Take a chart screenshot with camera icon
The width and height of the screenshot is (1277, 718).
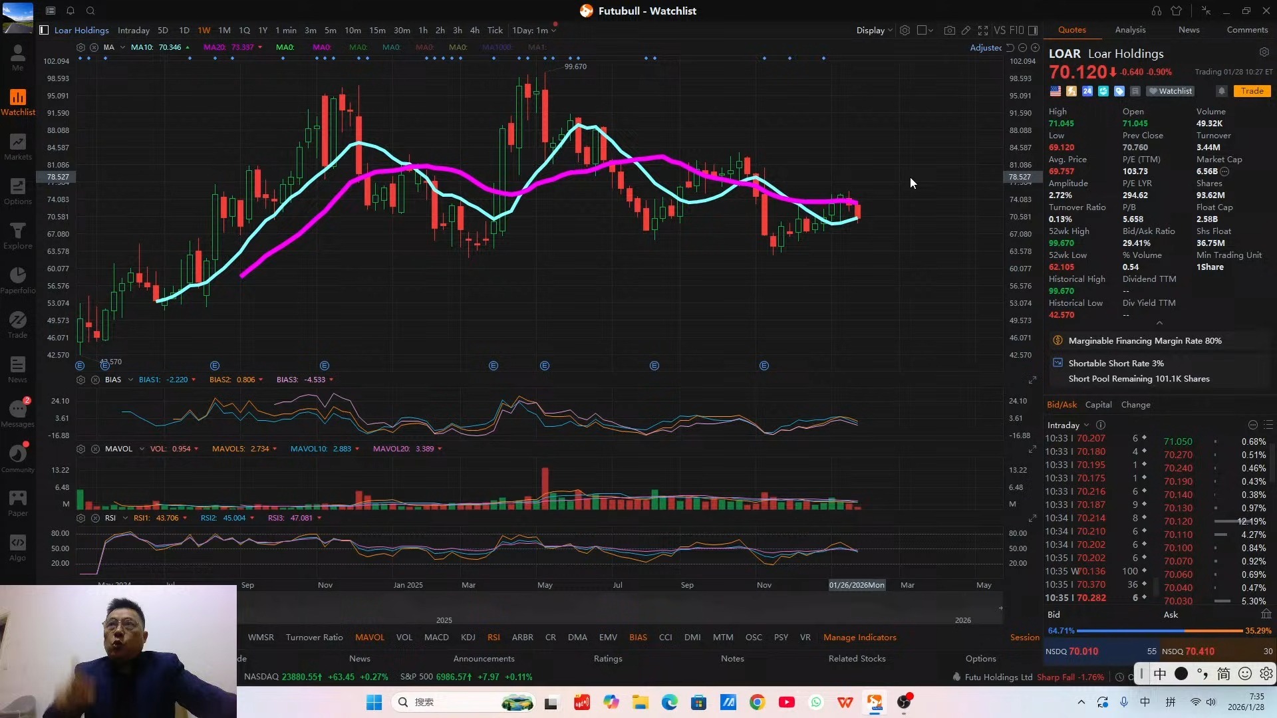pos(949,31)
